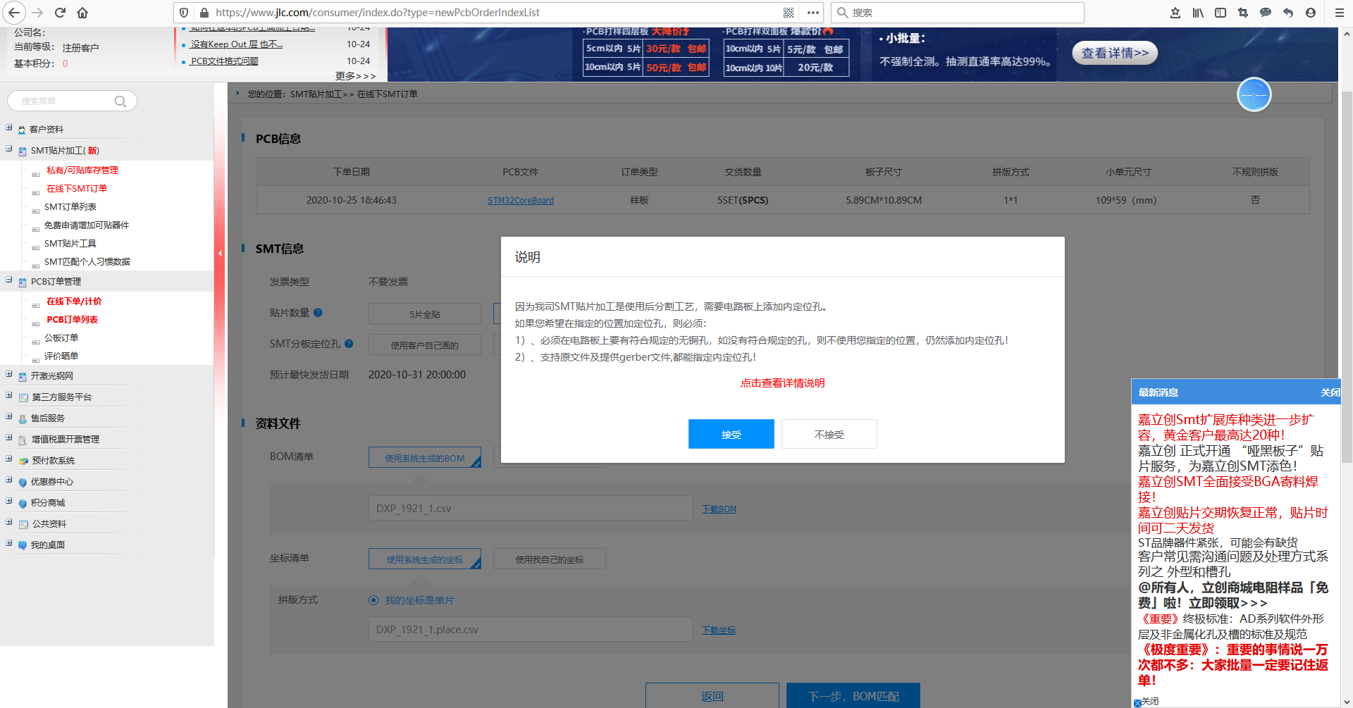
Task: Click the help icon beside SMT分板定位孔
Action: [349, 344]
